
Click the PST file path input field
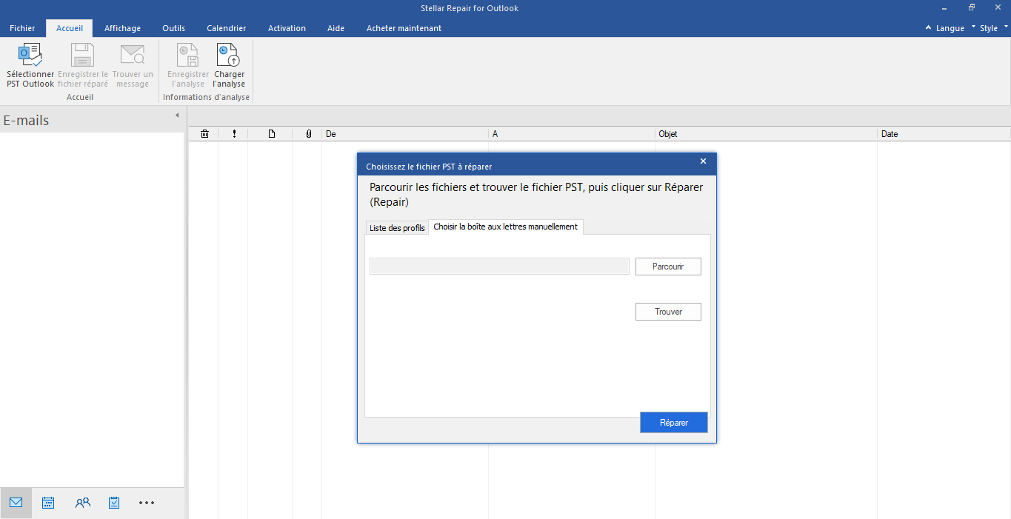[x=499, y=267]
